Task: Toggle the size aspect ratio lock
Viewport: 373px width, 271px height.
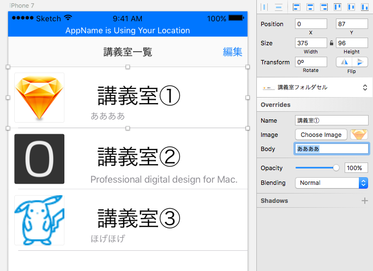Action: point(332,43)
